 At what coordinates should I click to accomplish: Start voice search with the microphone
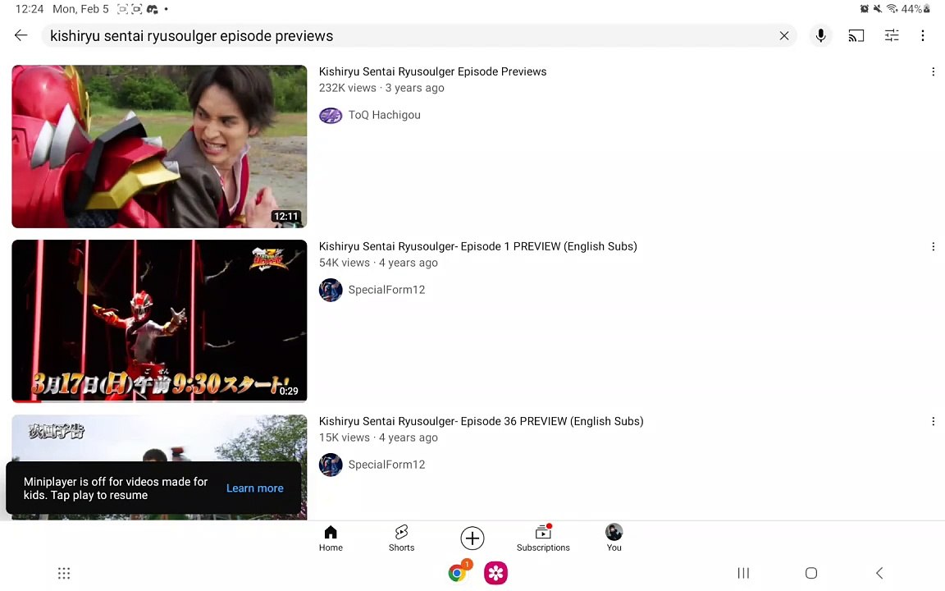[820, 35]
